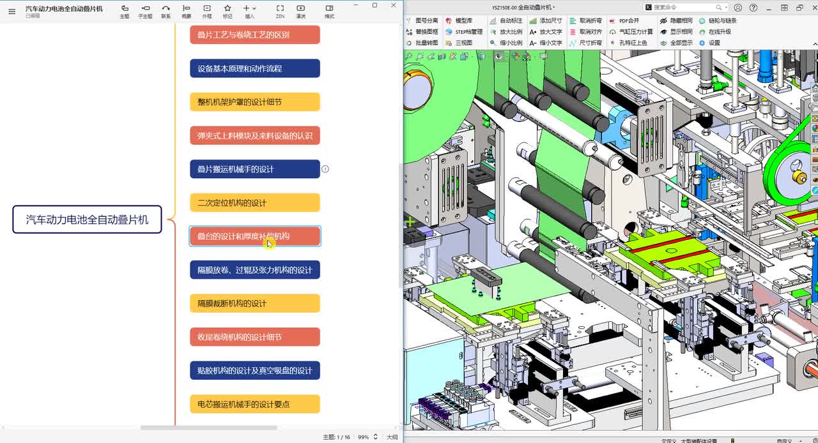Click 放大文字 enlarge text tool
Screen dimensions: 818x443
(546, 31)
